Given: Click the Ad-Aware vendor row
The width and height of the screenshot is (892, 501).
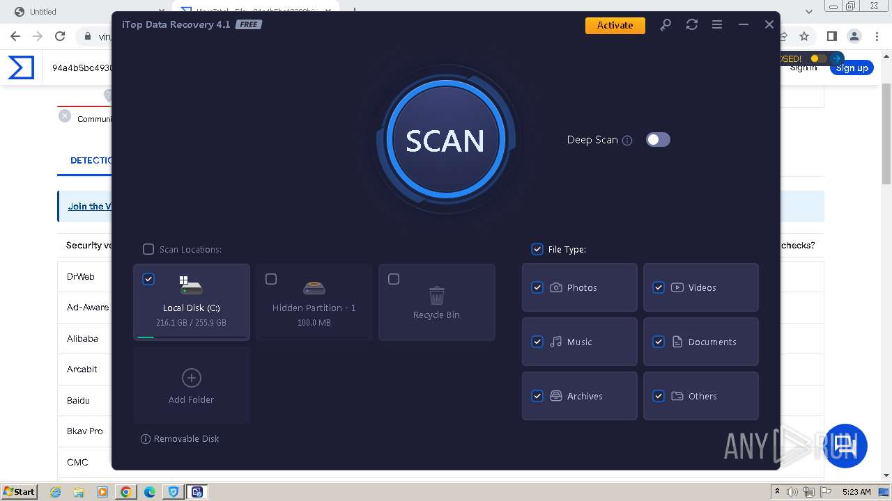Looking at the screenshot, I should coord(84,308).
